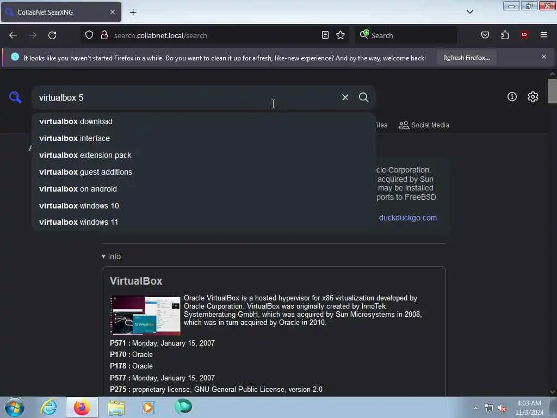
Task: Open the SearXNG about info icon
Action: [512, 97]
